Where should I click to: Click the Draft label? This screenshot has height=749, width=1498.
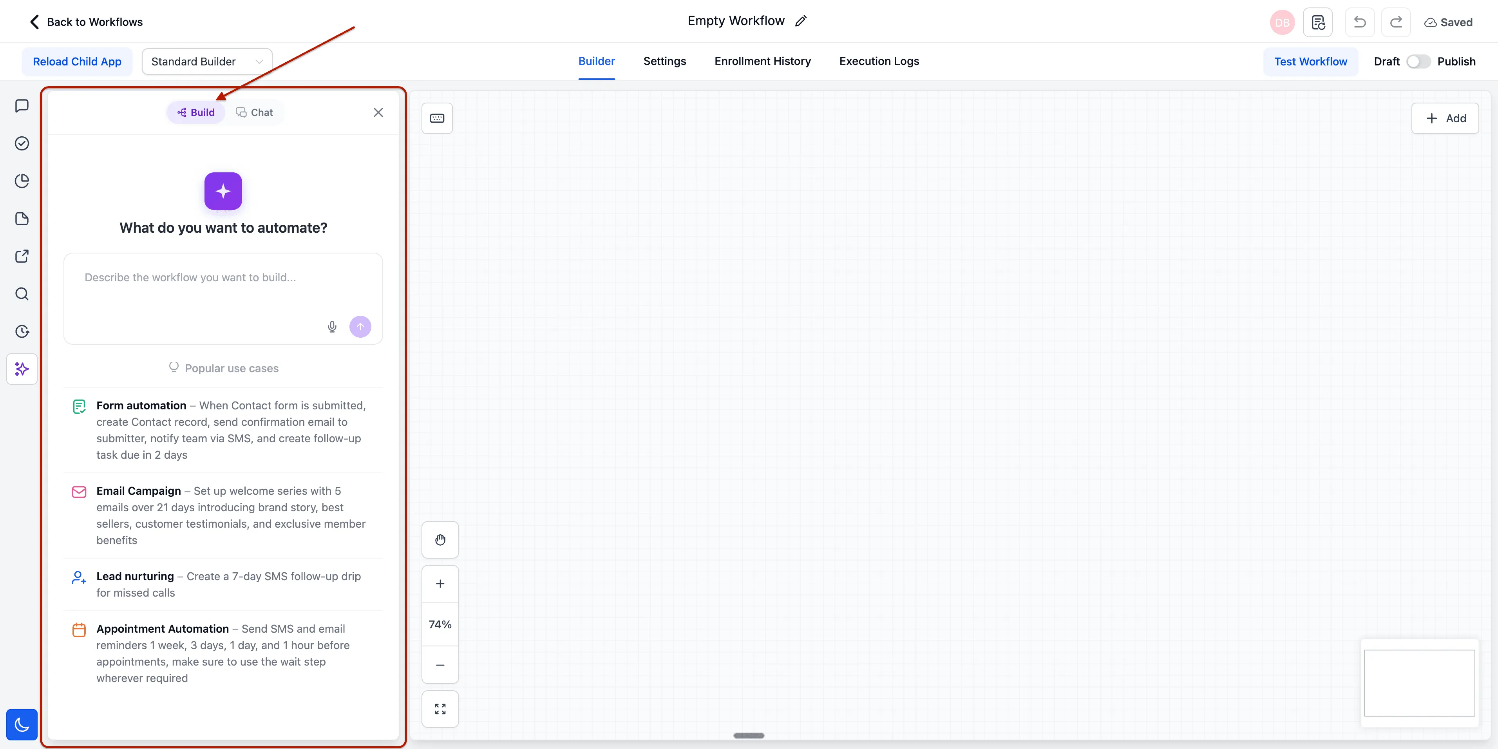(1386, 62)
